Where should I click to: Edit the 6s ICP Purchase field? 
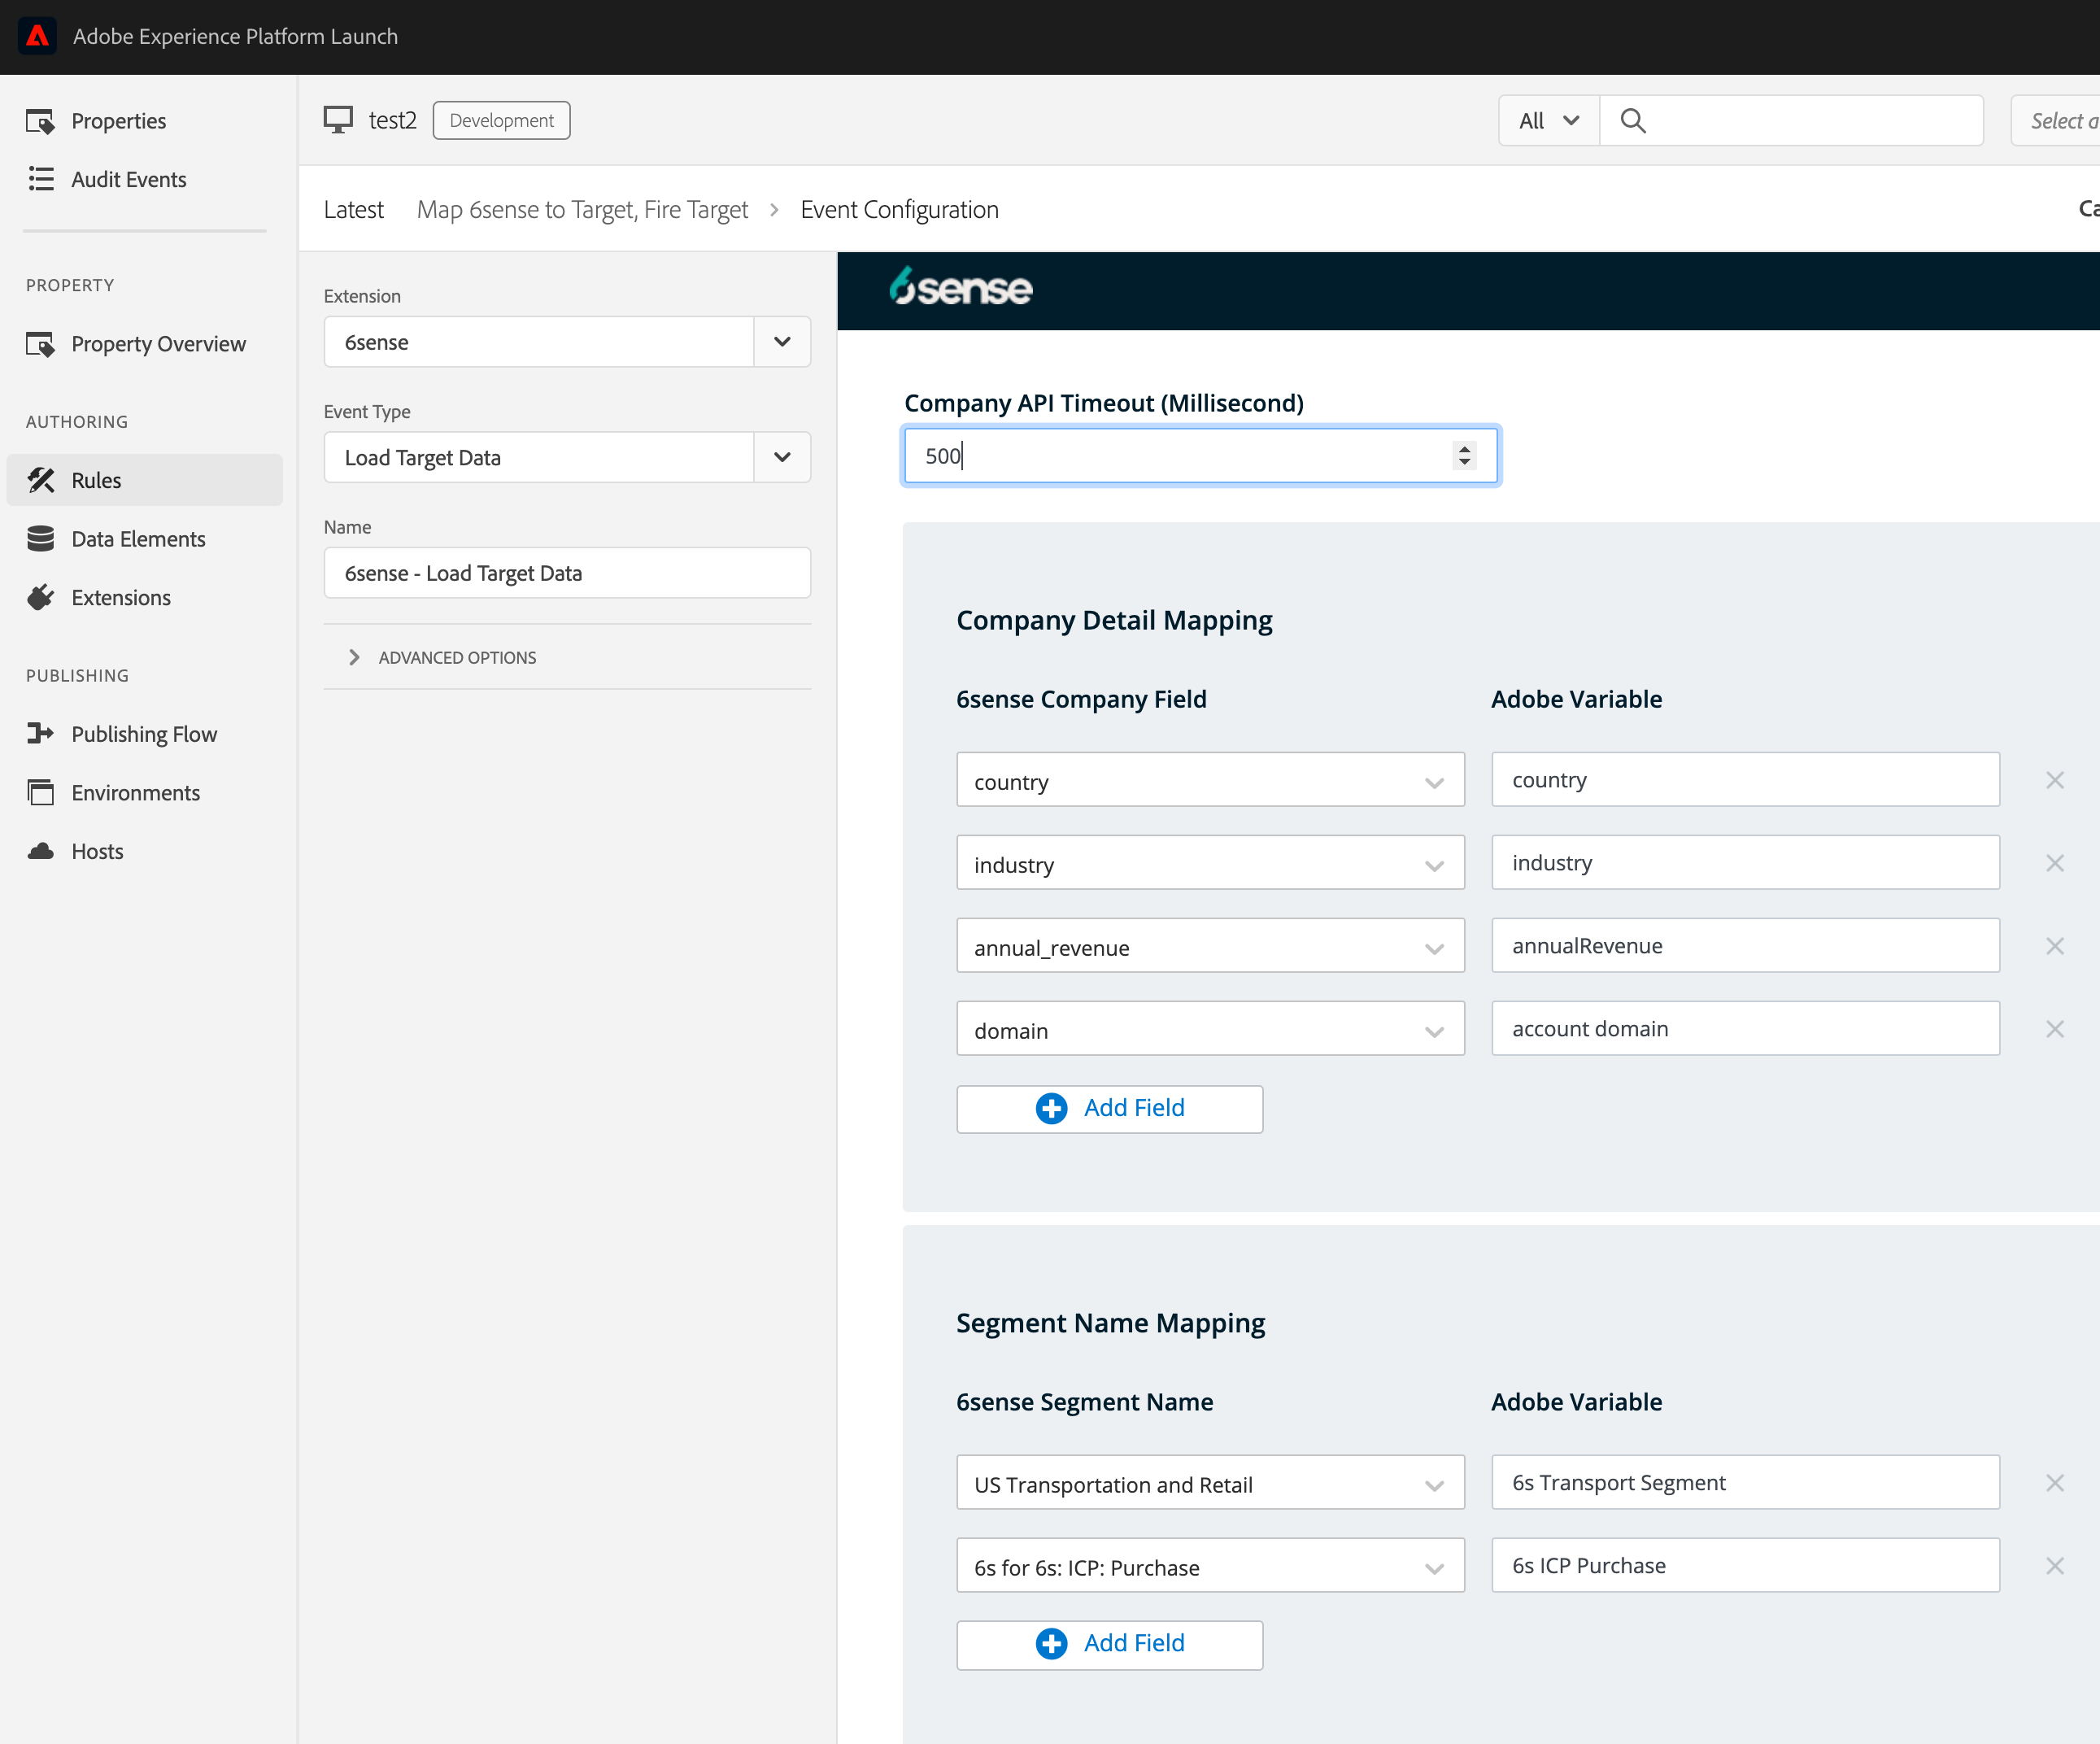point(1746,1566)
